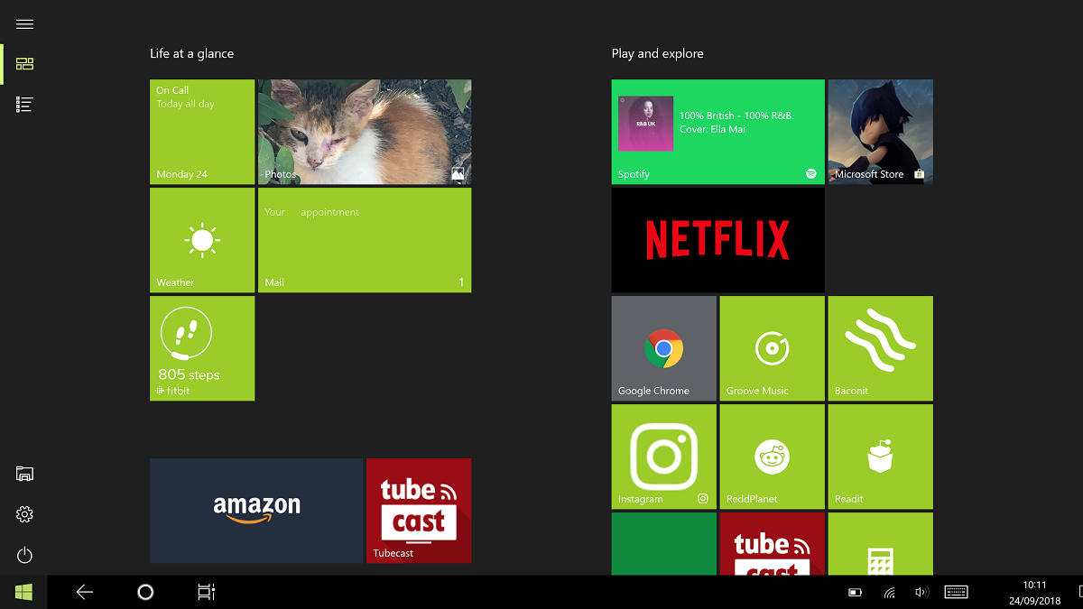Screen dimensions: 1083x609
Task: Click the Windows Start button
Action: pos(23,592)
